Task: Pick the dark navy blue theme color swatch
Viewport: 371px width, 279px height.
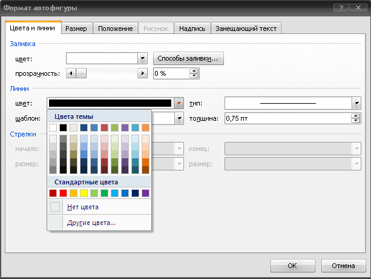Action: [x=84, y=127]
